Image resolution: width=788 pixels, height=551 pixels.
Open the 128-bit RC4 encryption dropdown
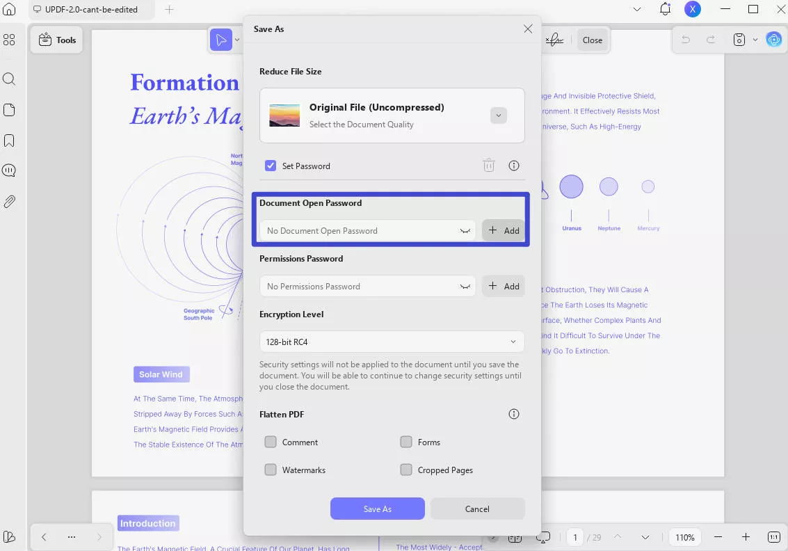pyautogui.click(x=392, y=342)
